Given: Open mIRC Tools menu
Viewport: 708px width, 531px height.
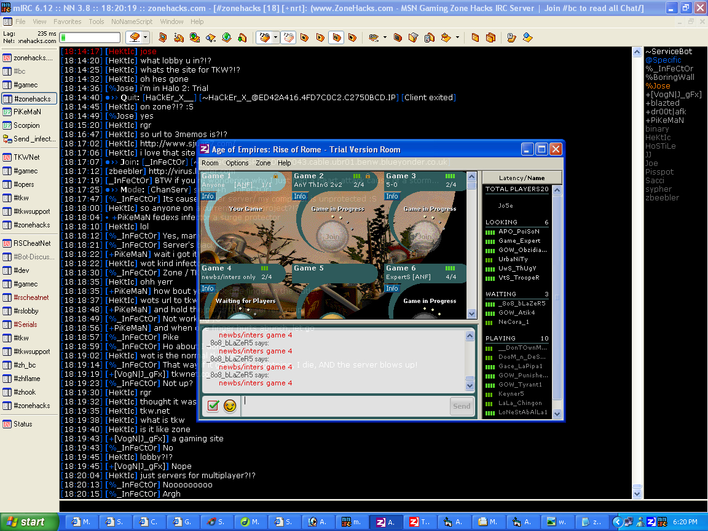Looking at the screenshot, I should coord(96,22).
